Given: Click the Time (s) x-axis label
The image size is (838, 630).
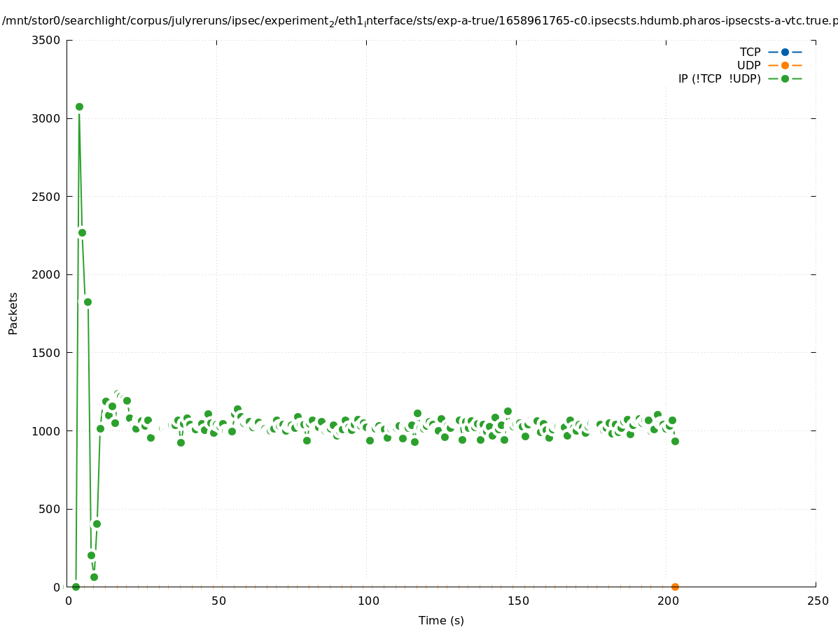Looking at the screenshot, I should (441, 620).
